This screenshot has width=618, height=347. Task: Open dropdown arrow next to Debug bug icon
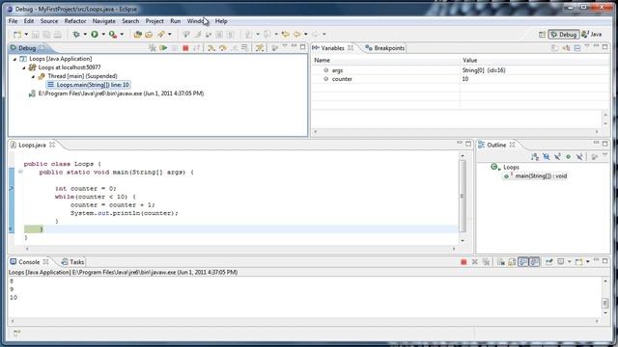click(85, 35)
